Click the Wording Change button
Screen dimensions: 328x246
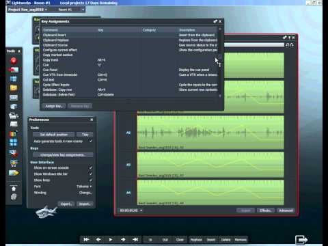coord(85,193)
